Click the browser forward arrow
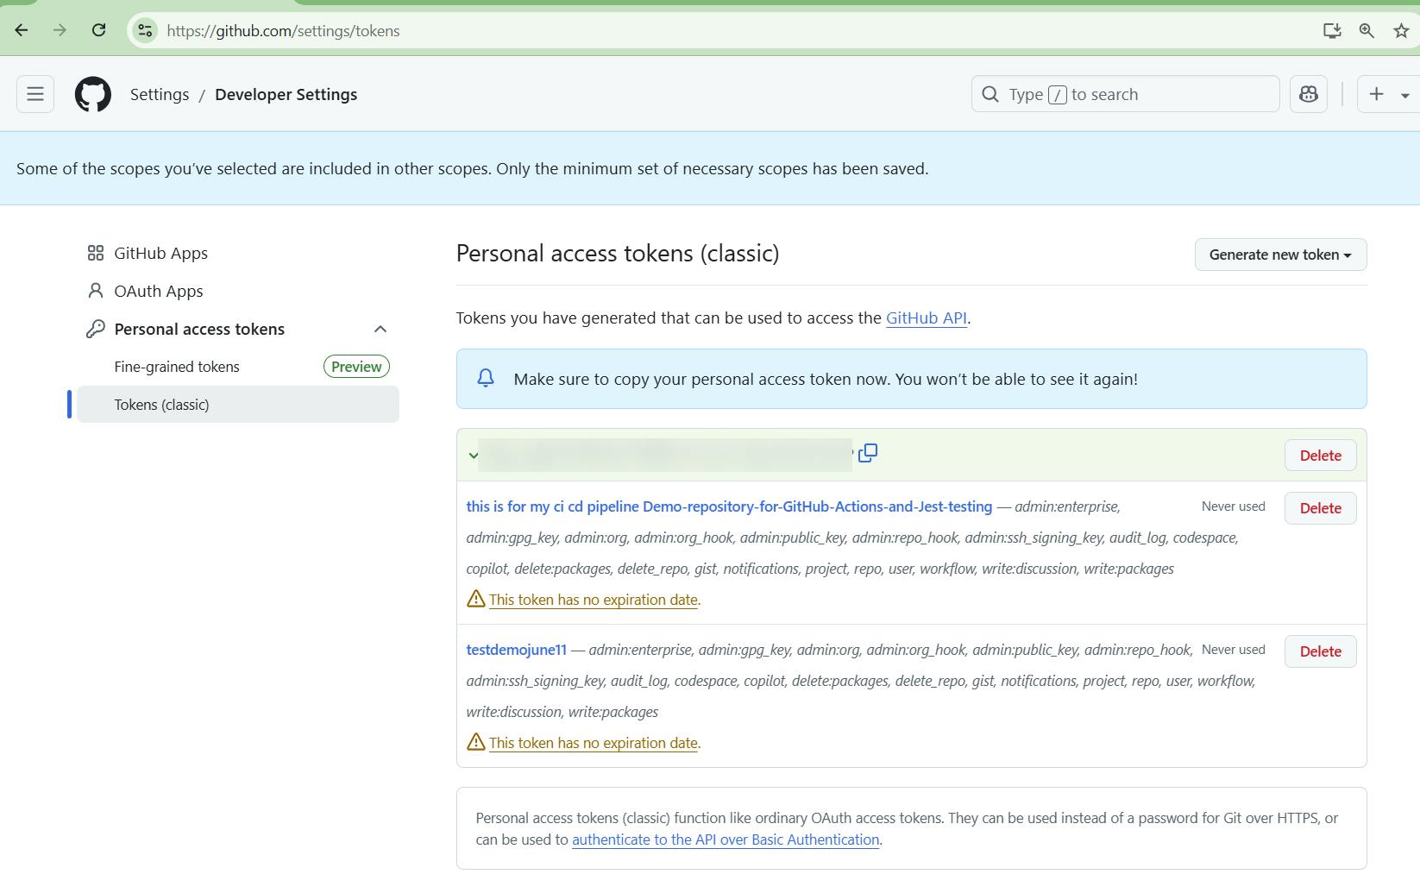The height and width of the screenshot is (893, 1420). tap(60, 31)
